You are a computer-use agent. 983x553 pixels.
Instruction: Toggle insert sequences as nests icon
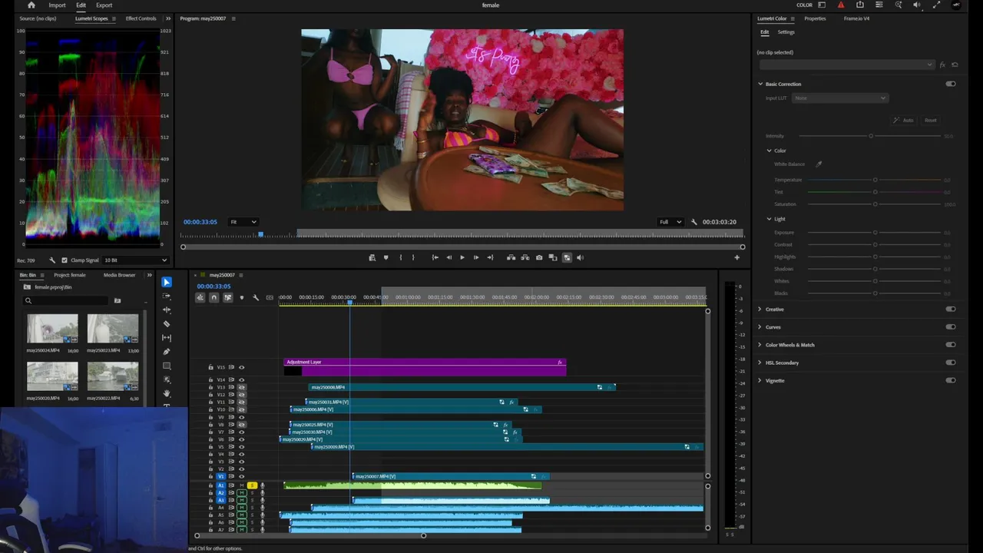point(200,297)
